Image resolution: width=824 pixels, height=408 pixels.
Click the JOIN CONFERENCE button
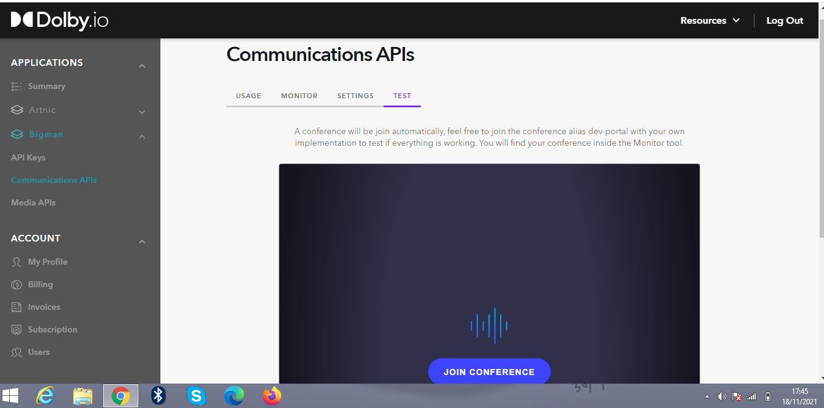pos(489,371)
